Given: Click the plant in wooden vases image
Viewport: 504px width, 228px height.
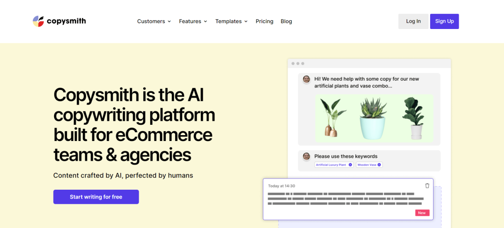Looking at the screenshot, I should click(333, 118).
